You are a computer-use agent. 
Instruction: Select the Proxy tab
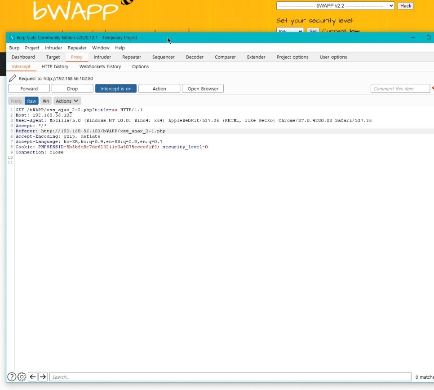[x=77, y=57]
